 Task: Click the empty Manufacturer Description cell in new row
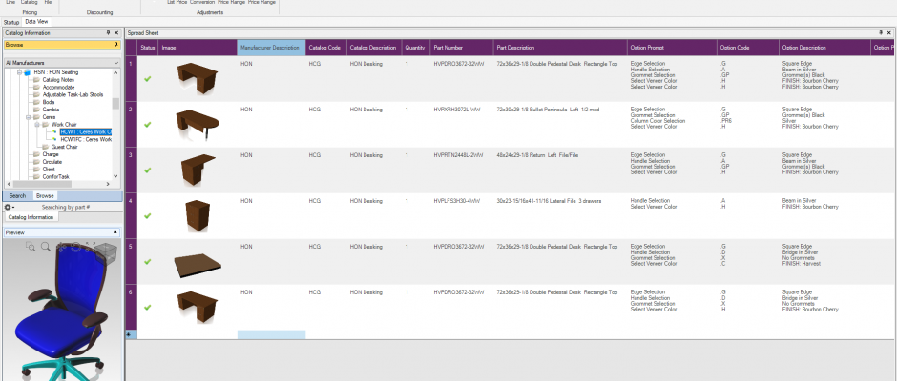pyautogui.click(x=271, y=334)
